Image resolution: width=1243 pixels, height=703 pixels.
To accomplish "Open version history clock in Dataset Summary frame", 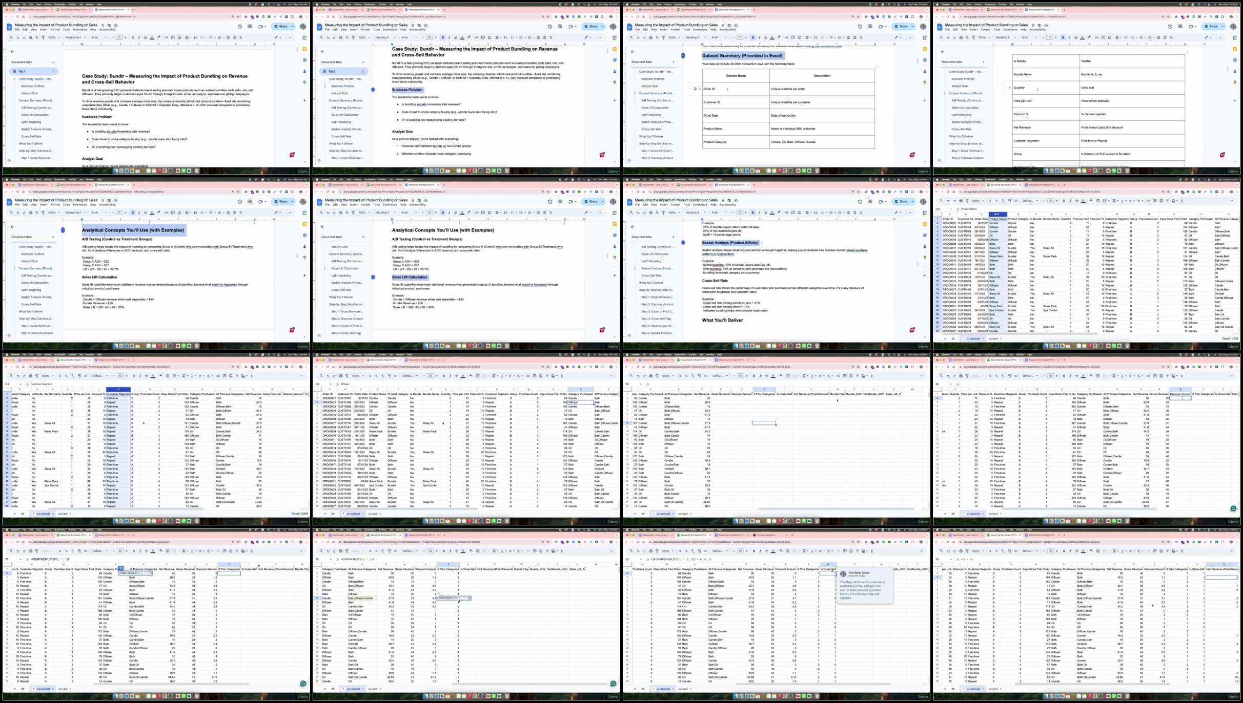I will pyautogui.click(x=860, y=26).
